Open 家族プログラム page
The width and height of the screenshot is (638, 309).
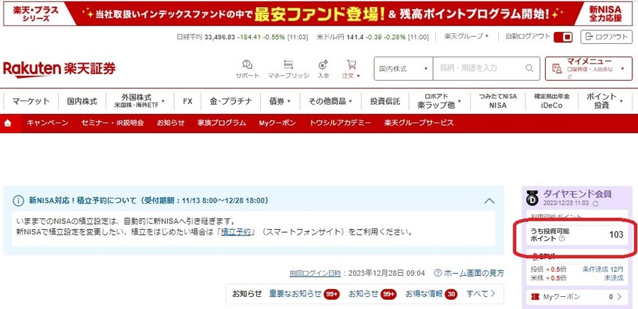click(x=222, y=123)
